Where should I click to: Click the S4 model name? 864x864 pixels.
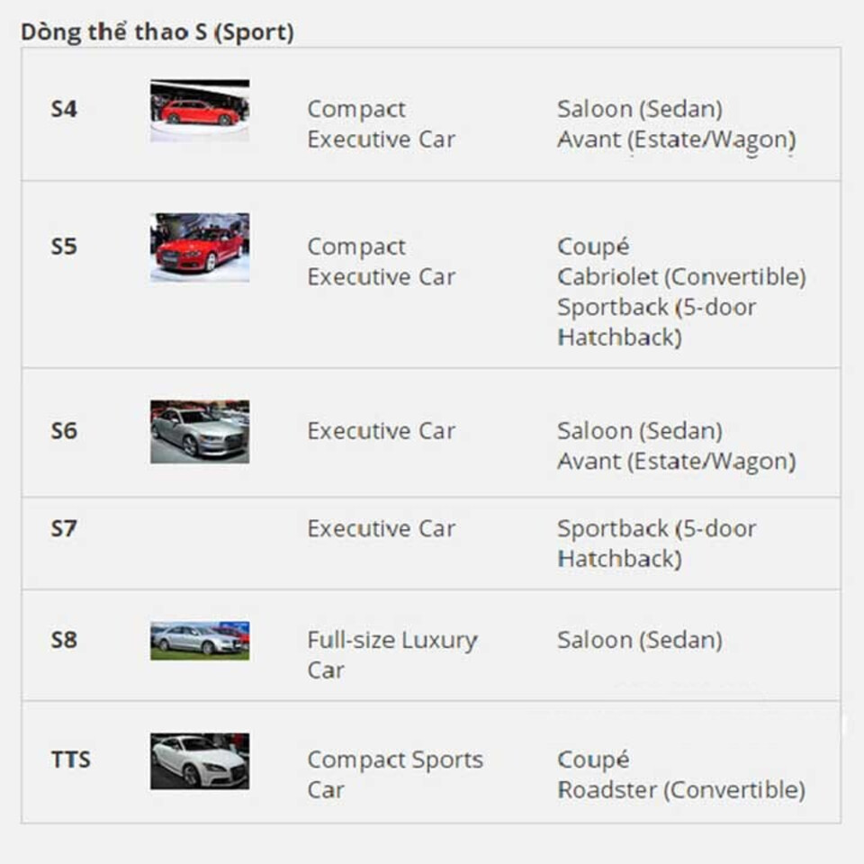(x=64, y=110)
